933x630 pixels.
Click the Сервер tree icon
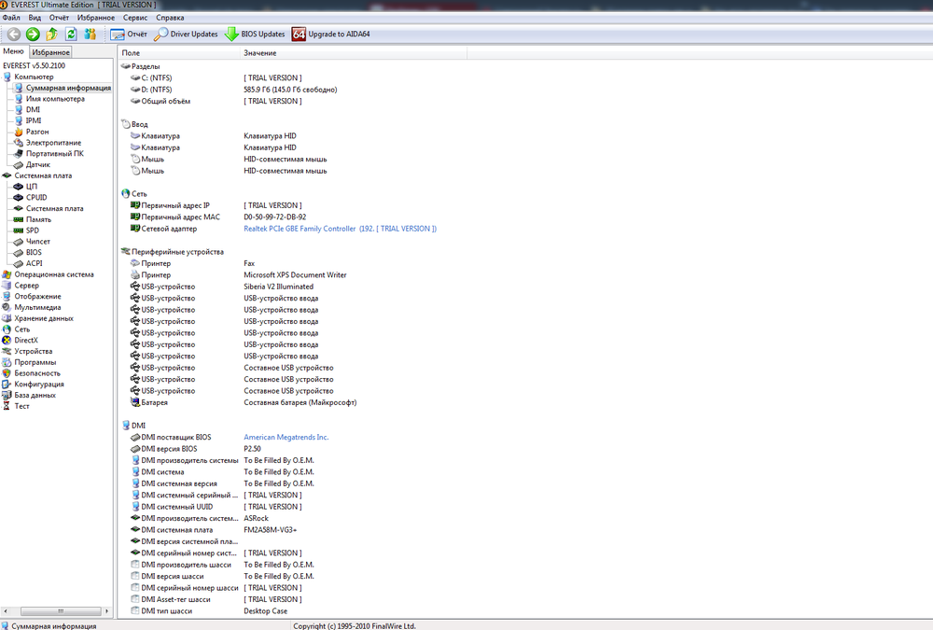(x=7, y=286)
